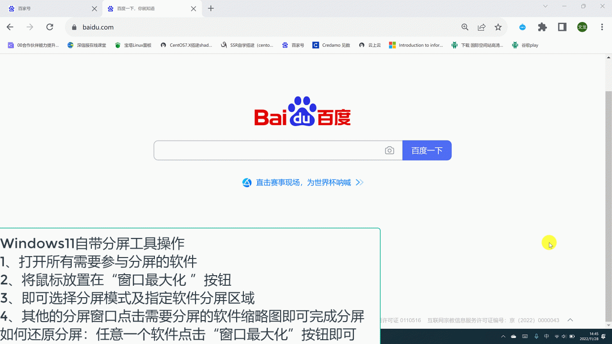The width and height of the screenshot is (612, 344).
Task: Click the Baidu logo
Action: (303, 111)
